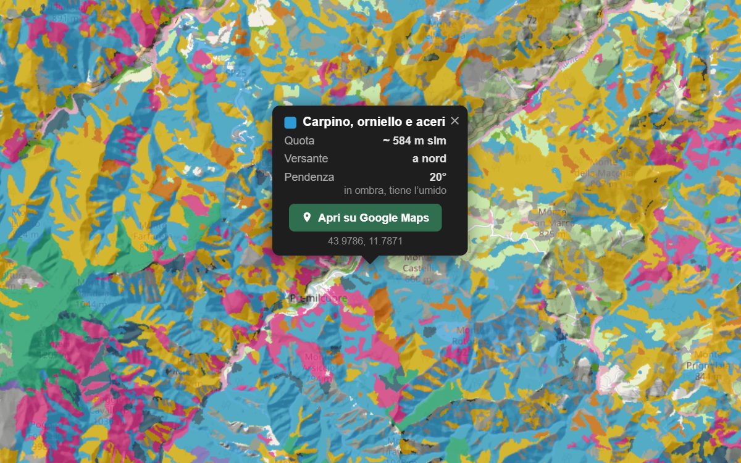Click the Monte San Marco 825 m label
This screenshot has width=741, height=463.
553,223
